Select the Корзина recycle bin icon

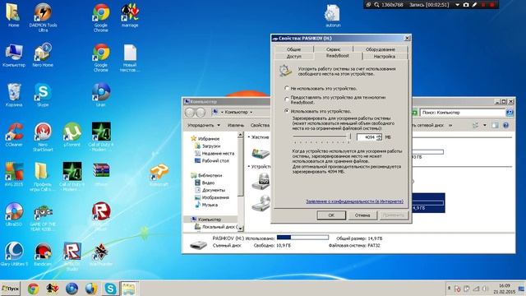(14, 95)
